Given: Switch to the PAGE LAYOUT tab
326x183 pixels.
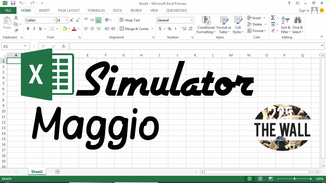Looking at the screenshot, I should pos(69,10).
